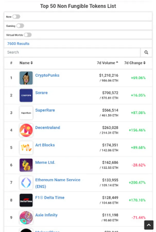Click the Ethereum Name Service logo icon
The width and height of the screenshot is (156, 232).
26,183
